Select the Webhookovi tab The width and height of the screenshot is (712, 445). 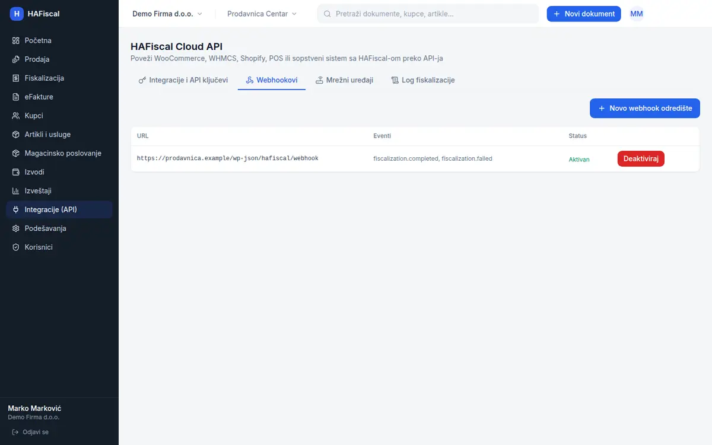272,80
